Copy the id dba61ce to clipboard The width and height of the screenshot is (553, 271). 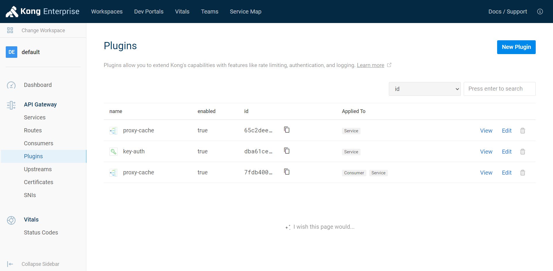coord(287,151)
